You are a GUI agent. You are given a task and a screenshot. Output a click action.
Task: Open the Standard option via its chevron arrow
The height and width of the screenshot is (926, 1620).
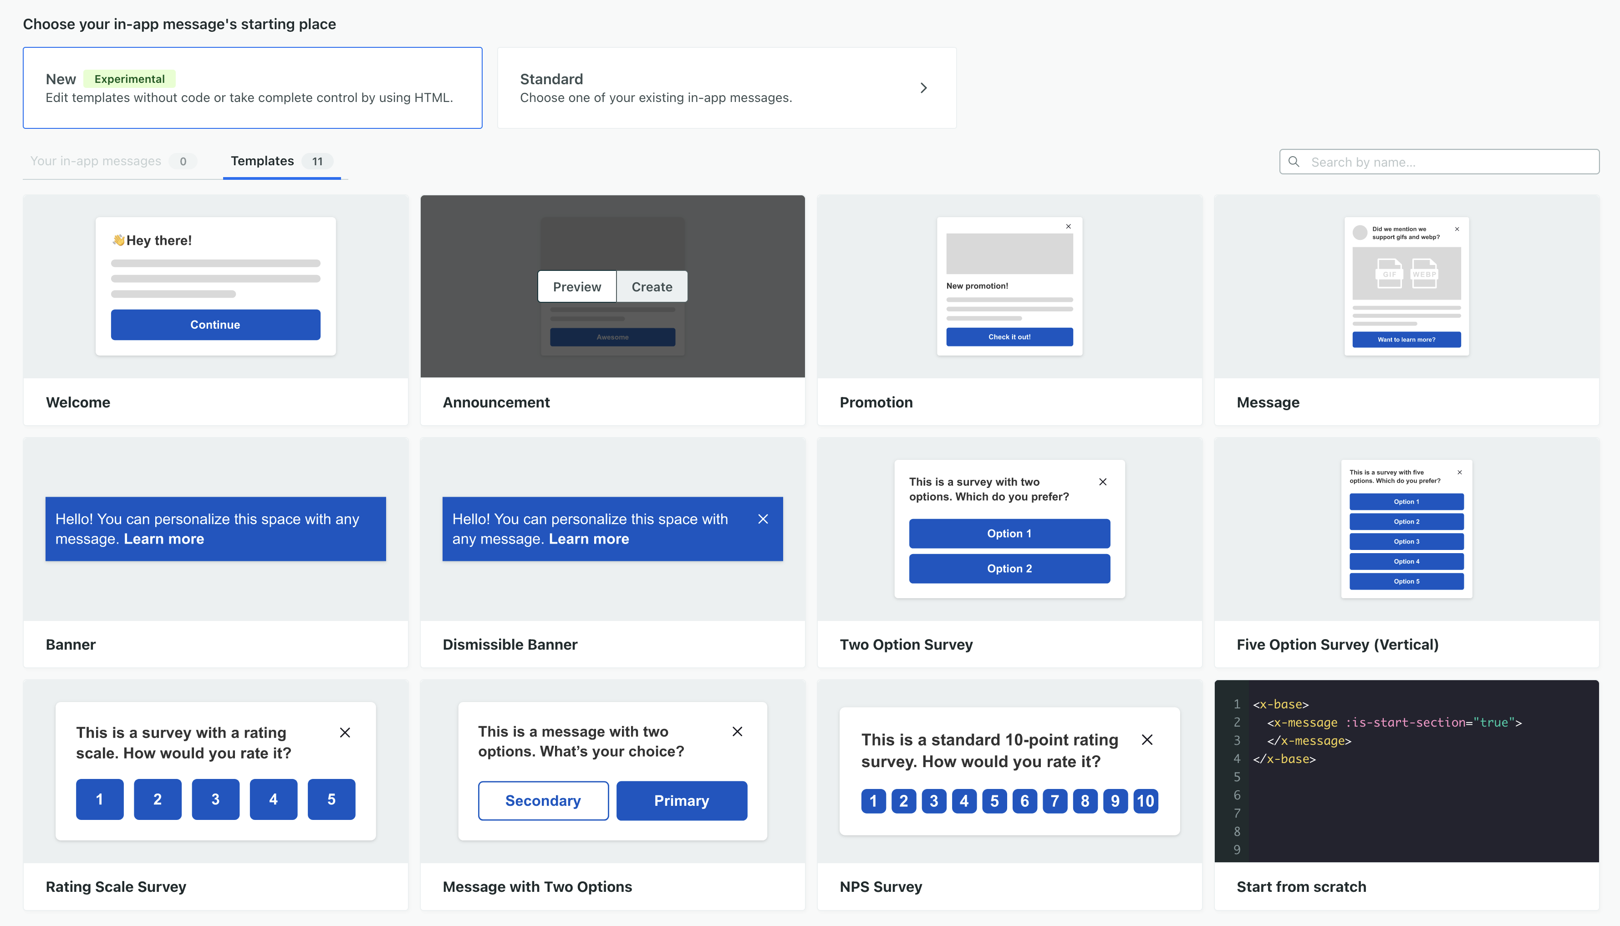click(x=923, y=88)
